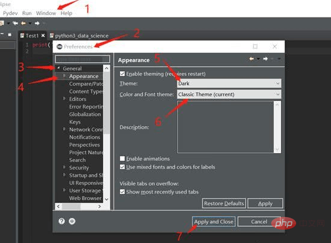331x243 pixels.
Task: Select Project Natures preferences item
Action: (x=86, y=153)
